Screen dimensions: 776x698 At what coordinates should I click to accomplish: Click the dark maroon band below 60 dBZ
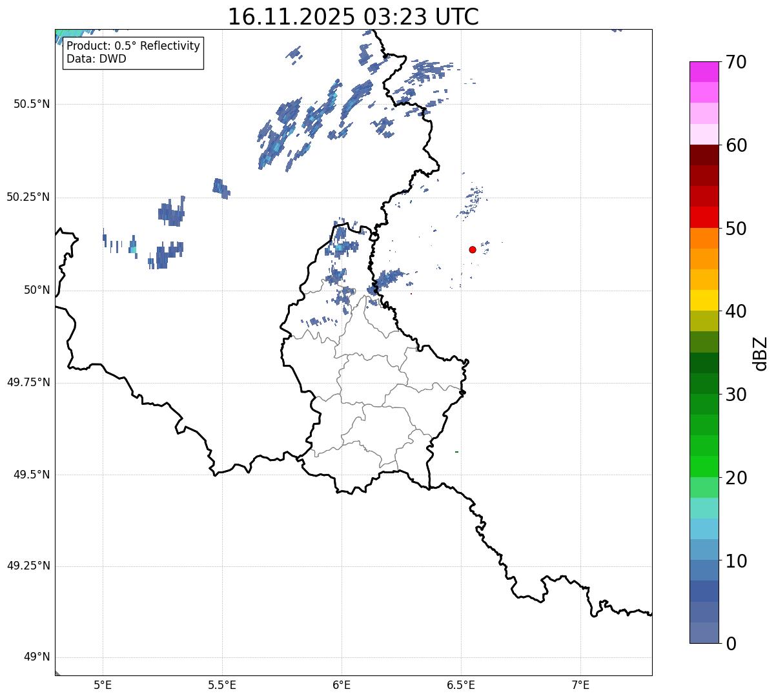pos(704,155)
